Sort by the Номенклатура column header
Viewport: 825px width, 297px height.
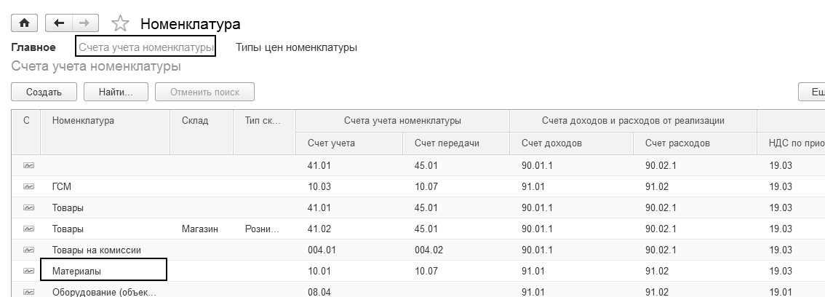(x=83, y=121)
